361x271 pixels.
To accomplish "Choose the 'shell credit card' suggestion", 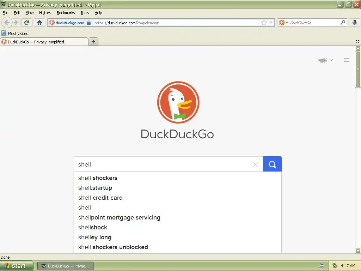I will coord(178,198).
